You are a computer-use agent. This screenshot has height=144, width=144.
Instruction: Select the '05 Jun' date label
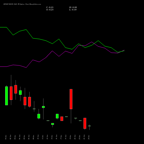tap(24, 137)
